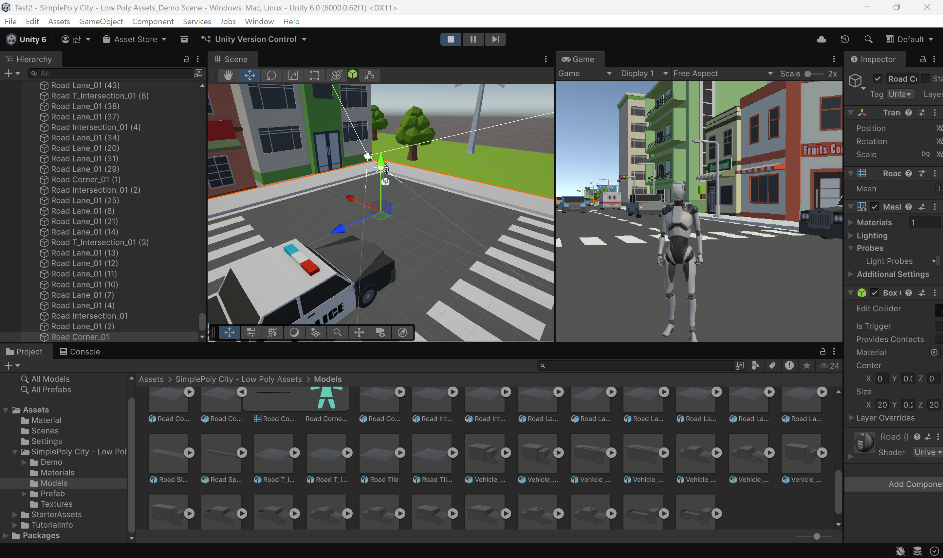Click the Pause button

(x=473, y=40)
